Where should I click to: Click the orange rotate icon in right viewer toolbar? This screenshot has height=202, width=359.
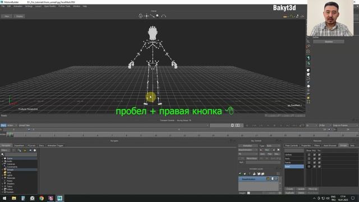click(x=308, y=46)
